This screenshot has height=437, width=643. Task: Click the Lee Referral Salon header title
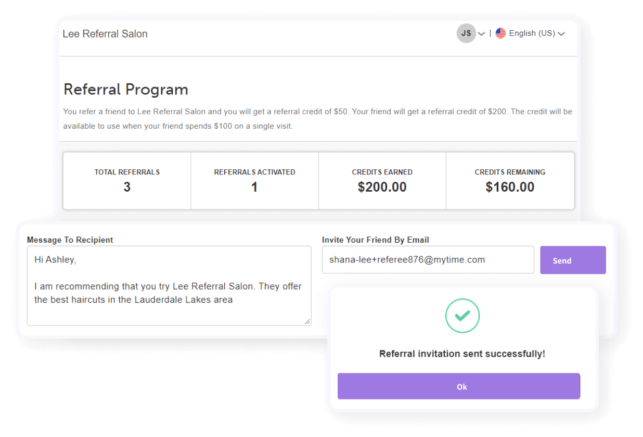pyautogui.click(x=105, y=34)
